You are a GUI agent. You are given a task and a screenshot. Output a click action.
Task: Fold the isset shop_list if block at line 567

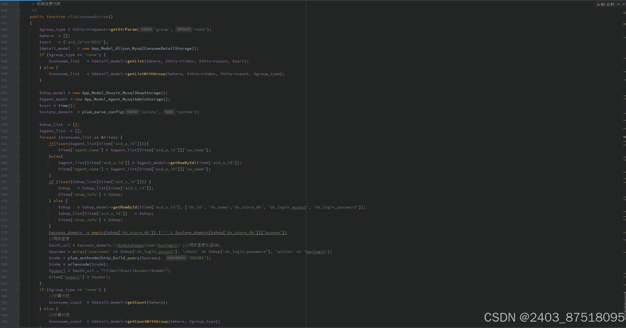[x=18, y=182]
